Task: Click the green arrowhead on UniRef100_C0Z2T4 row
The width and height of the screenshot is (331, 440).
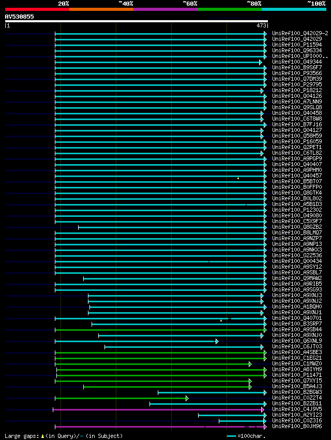Action: (x=187, y=398)
